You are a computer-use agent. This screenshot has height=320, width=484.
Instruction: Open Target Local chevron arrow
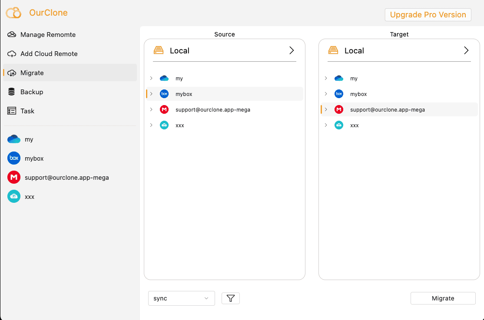coord(466,50)
